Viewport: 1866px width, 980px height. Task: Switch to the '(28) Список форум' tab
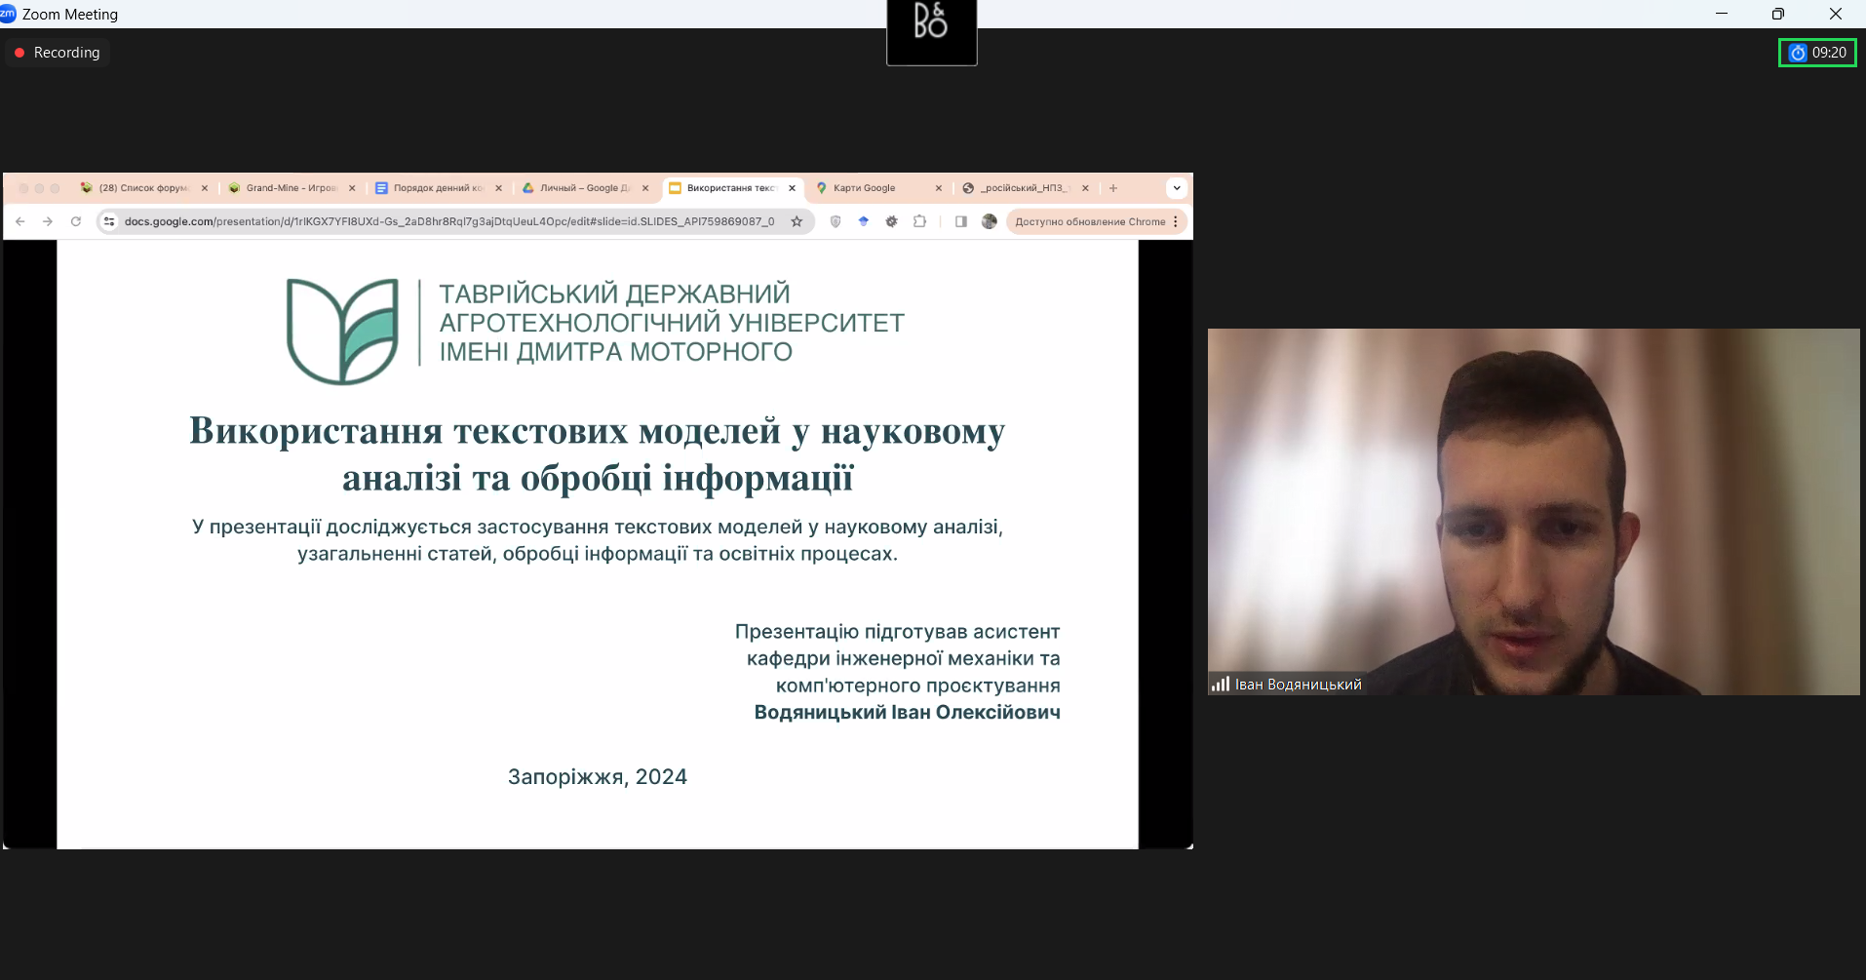143,188
